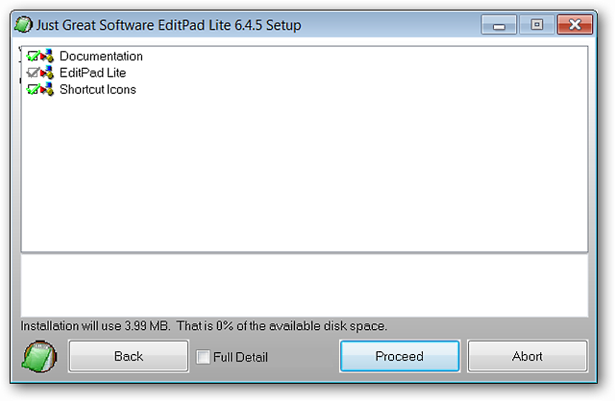This screenshot has width=615, height=401.
Task: Select the Shortcut Icons list item
Action: click(x=98, y=89)
